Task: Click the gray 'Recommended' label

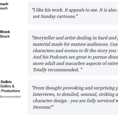Action: (10, 97)
